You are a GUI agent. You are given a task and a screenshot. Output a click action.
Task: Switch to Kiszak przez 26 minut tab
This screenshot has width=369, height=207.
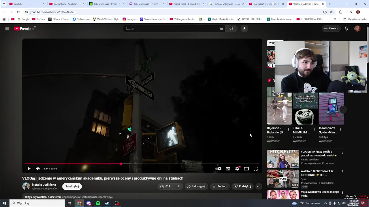187,4
